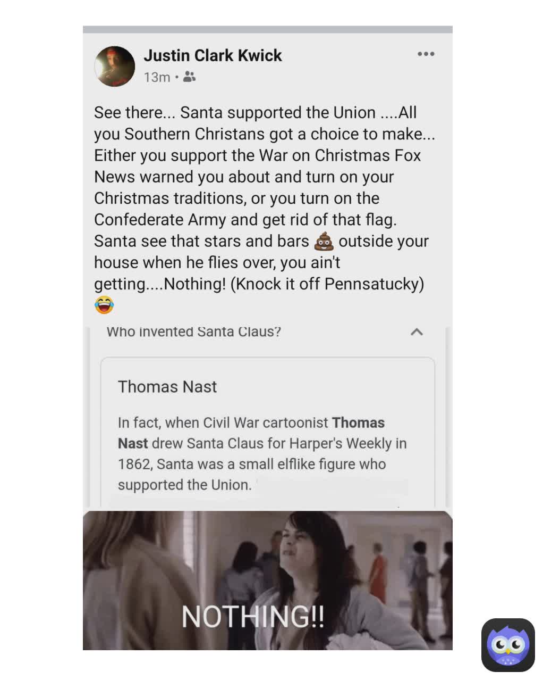Click the poop emoji in the post
The height and width of the screenshot is (680, 543).
324,242
